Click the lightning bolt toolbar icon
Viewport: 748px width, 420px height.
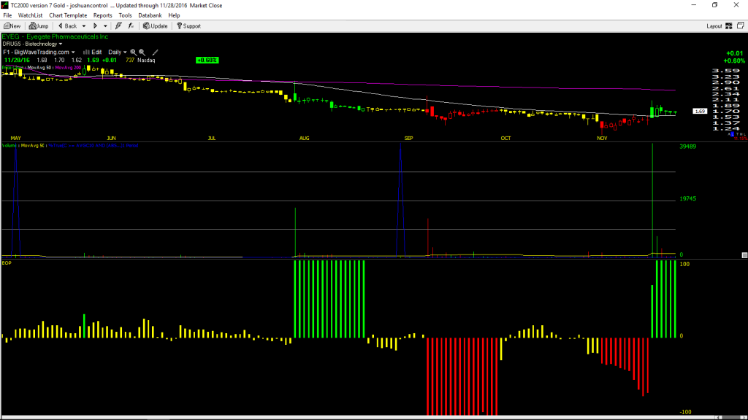(x=118, y=26)
